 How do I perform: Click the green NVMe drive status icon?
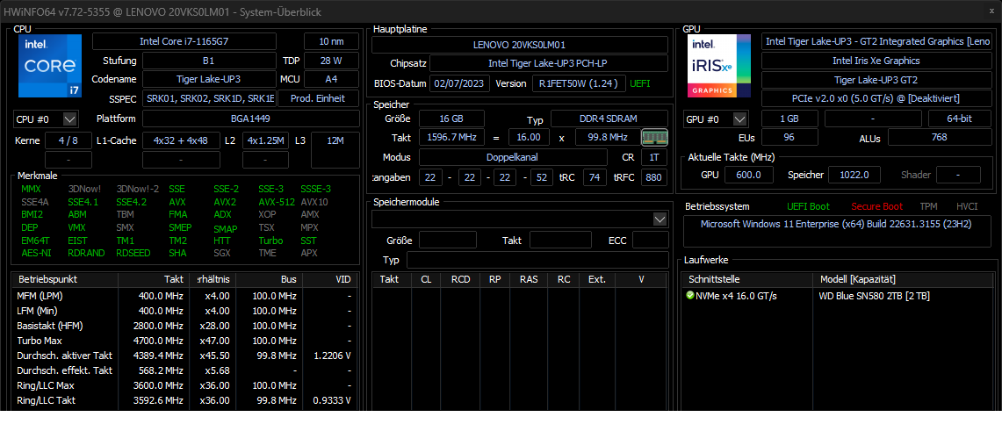pyautogui.click(x=690, y=296)
